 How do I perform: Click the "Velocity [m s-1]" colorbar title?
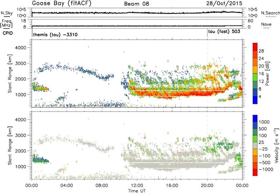(276, 145)
